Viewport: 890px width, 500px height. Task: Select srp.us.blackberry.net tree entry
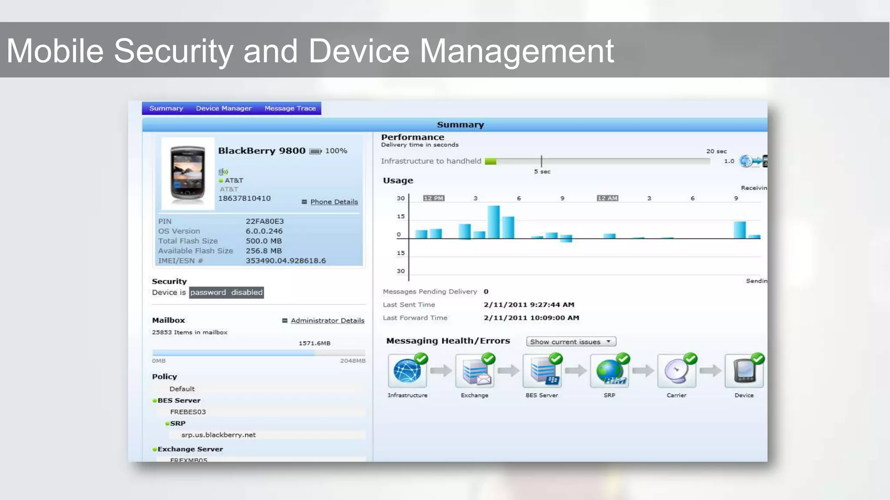click(218, 434)
